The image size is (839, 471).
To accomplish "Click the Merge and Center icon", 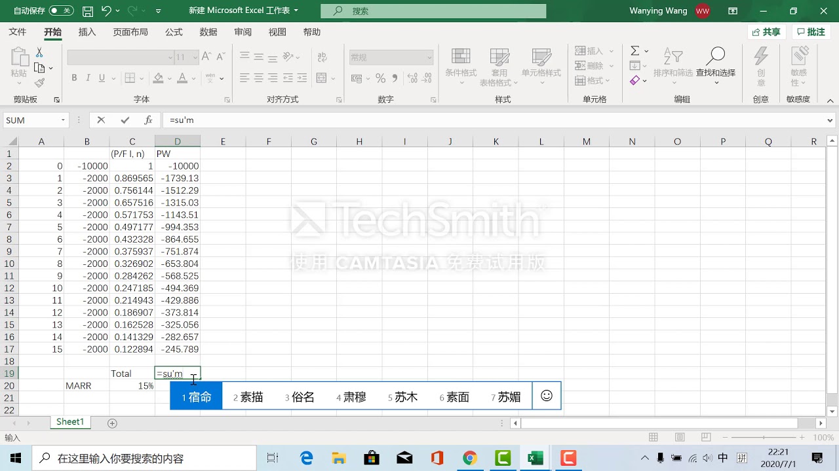I will [321, 78].
